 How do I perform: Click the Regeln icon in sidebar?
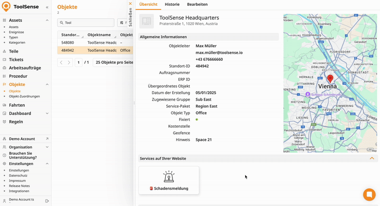pos(4,122)
